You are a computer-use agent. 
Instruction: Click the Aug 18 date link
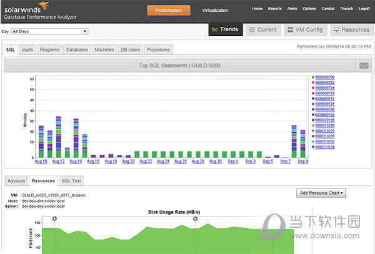(111, 162)
